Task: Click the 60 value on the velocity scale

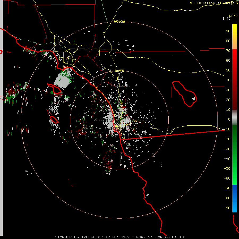Action: (x=228, y=60)
